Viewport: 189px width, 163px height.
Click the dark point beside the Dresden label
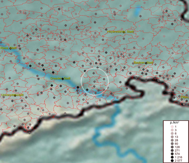pos(63,79)
